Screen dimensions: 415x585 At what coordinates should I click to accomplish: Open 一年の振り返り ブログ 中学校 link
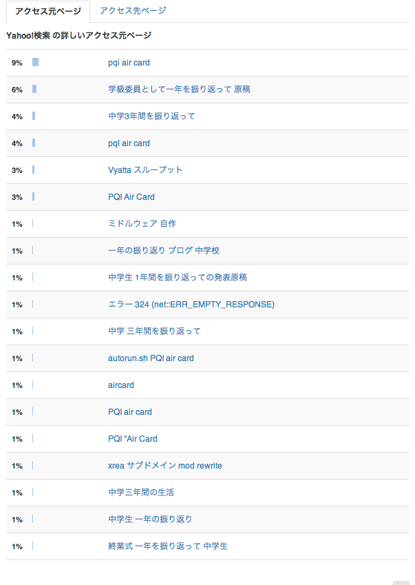164,251
